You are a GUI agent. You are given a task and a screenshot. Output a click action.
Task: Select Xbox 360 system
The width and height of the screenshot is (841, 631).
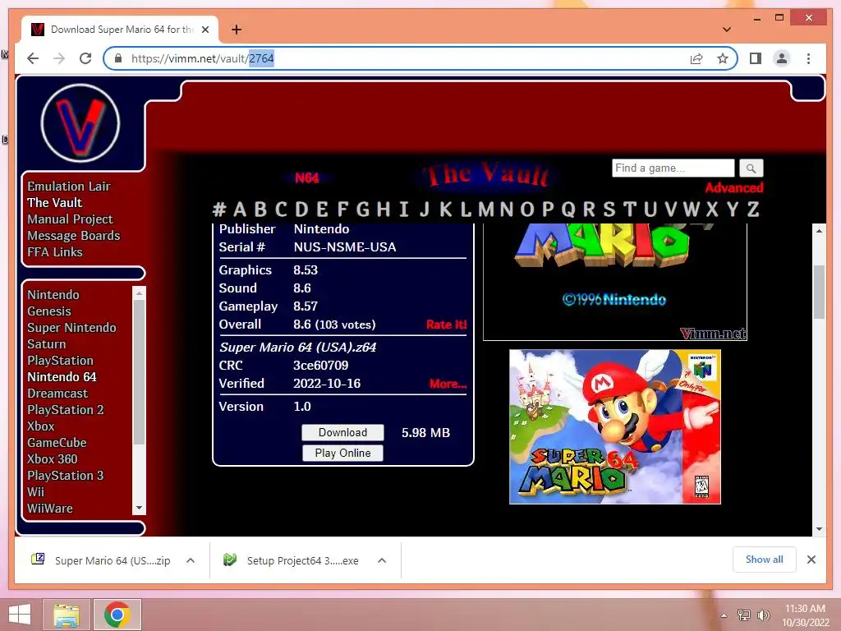point(52,459)
